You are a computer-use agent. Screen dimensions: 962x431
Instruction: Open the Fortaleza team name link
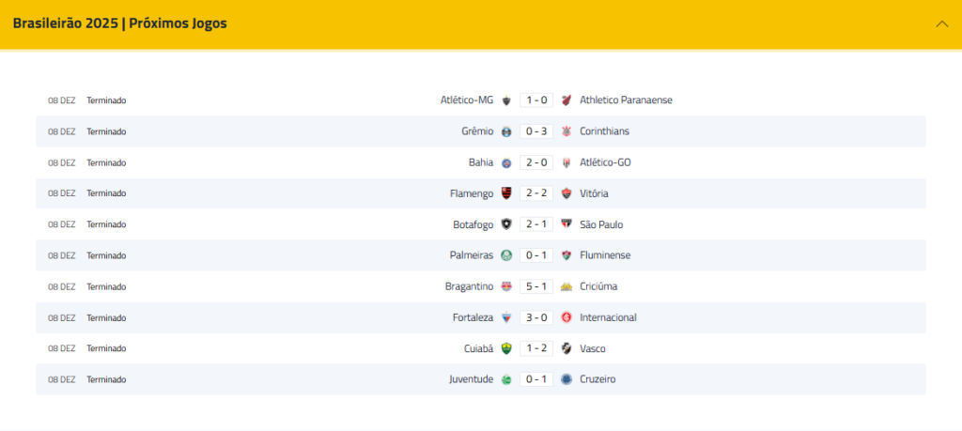pyautogui.click(x=473, y=317)
